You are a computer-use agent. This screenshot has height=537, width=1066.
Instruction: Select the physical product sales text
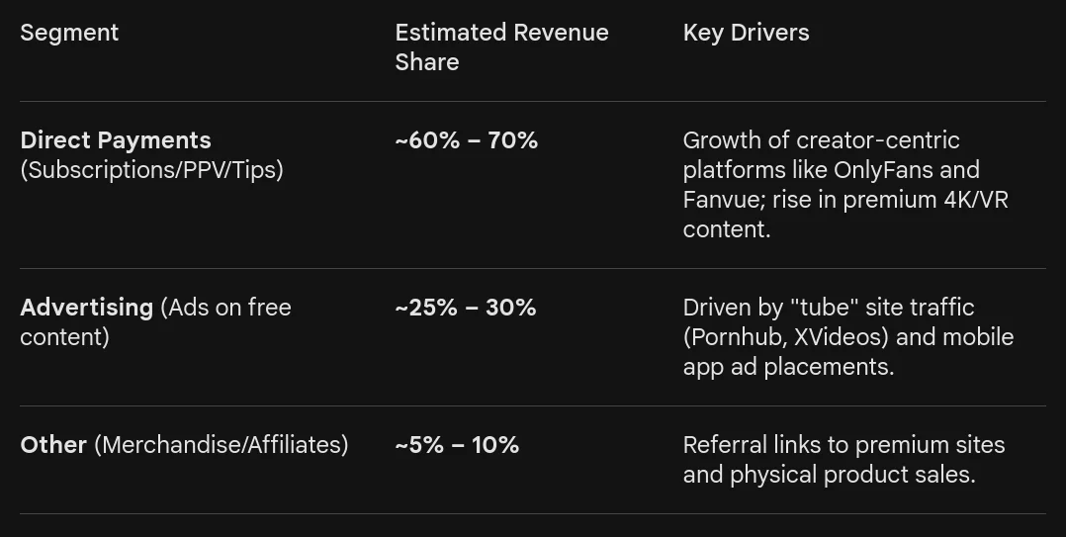point(851,475)
